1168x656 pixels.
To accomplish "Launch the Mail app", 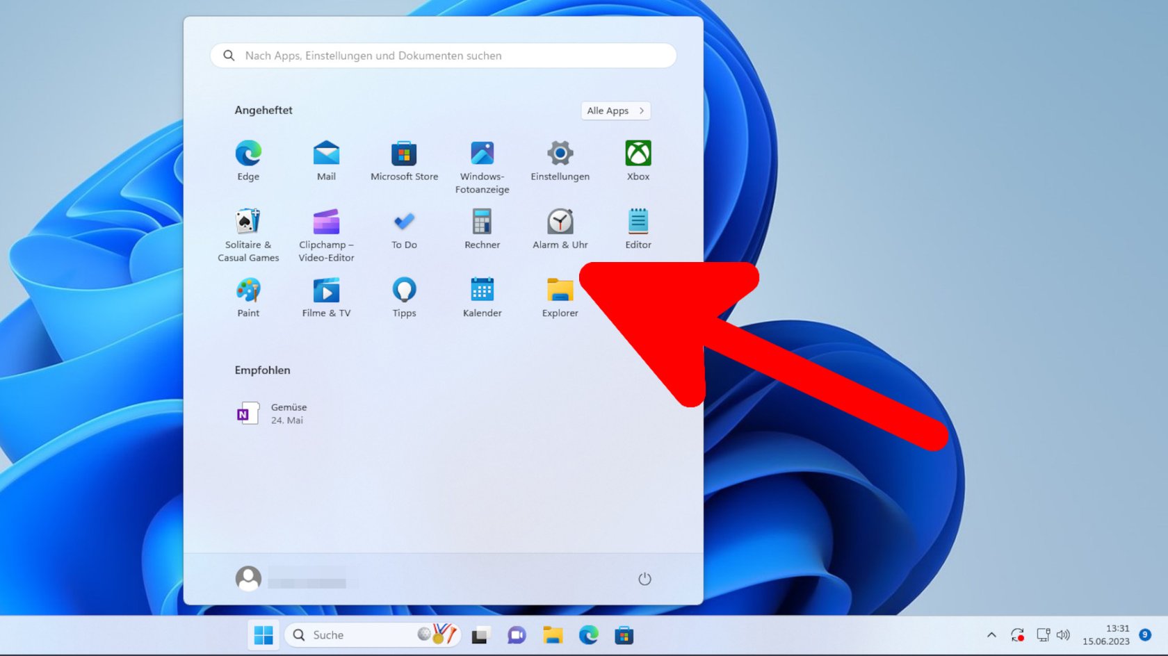I will coord(326,161).
